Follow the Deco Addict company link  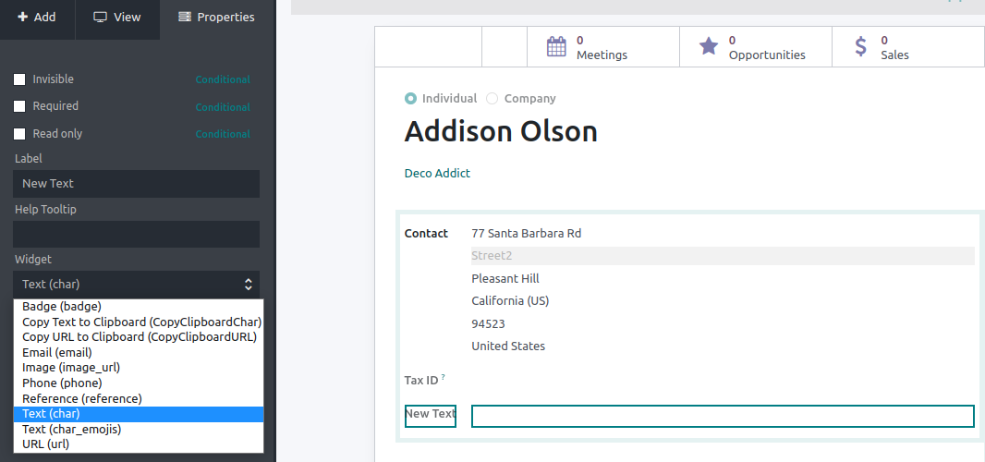coord(437,174)
